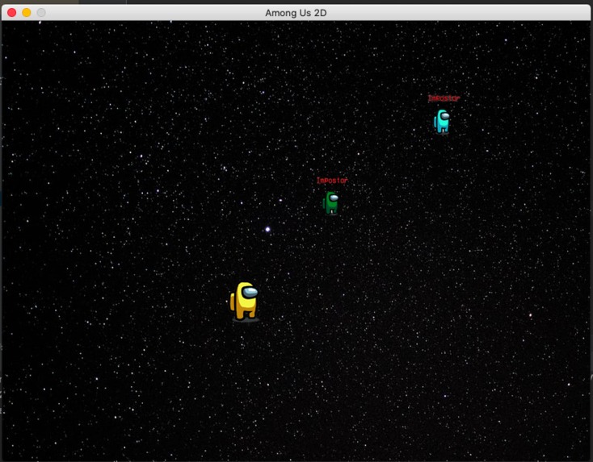Minimize the Among Us 2D window
Viewport: 593px width, 462px height.
coord(27,12)
